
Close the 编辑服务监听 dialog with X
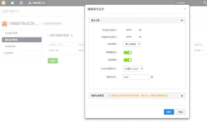coord(185,9)
